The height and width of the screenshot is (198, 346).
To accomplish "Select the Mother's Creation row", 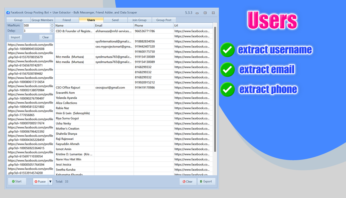I will 134,129.
